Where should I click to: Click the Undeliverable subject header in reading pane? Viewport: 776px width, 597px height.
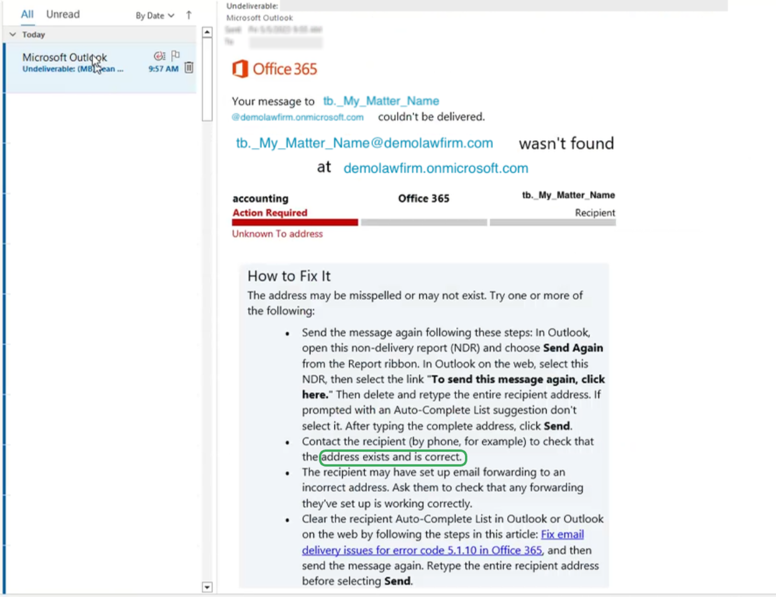[252, 6]
